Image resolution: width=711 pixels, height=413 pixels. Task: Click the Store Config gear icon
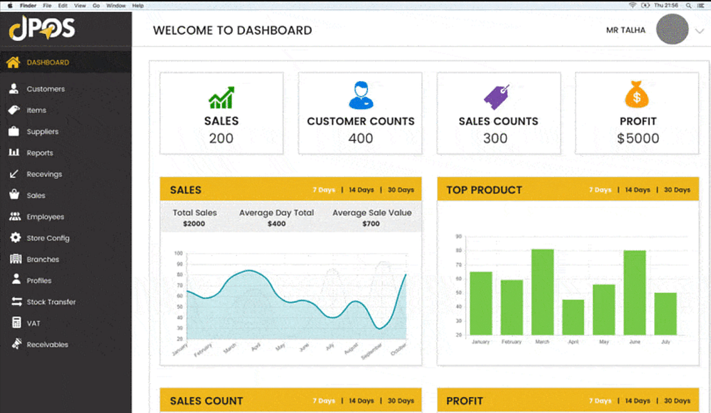pyautogui.click(x=14, y=238)
